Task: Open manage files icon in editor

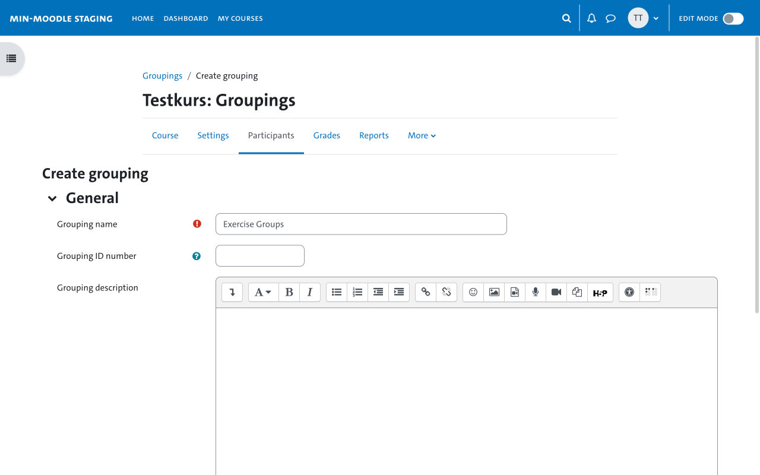Action: tap(577, 292)
